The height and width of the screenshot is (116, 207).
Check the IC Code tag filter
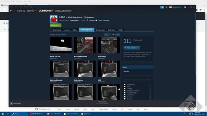coord(125,97)
